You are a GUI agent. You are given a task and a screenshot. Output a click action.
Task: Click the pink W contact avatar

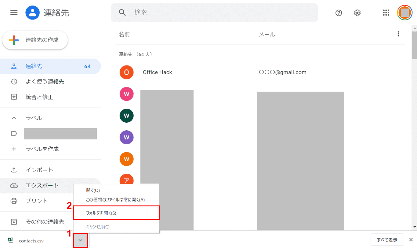(x=127, y=94)
